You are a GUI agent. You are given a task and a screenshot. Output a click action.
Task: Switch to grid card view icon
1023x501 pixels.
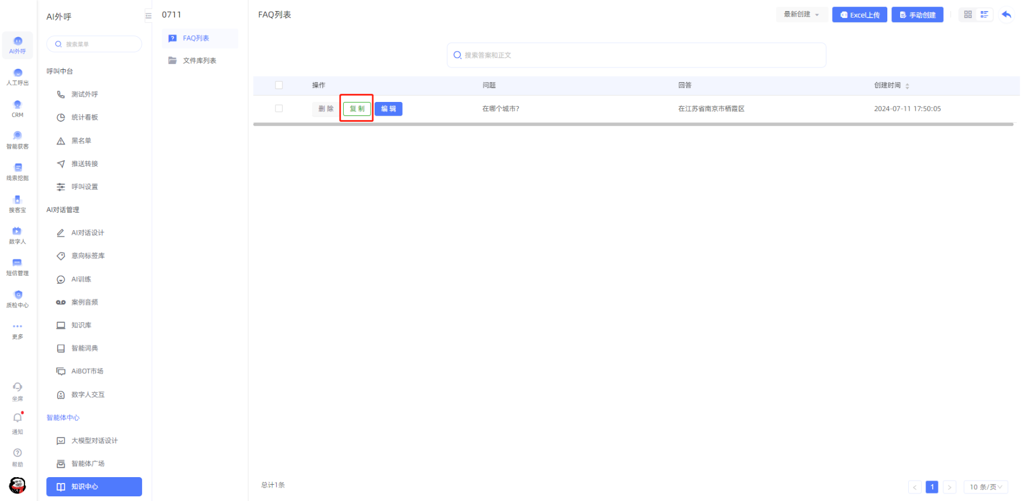[968, 15]
